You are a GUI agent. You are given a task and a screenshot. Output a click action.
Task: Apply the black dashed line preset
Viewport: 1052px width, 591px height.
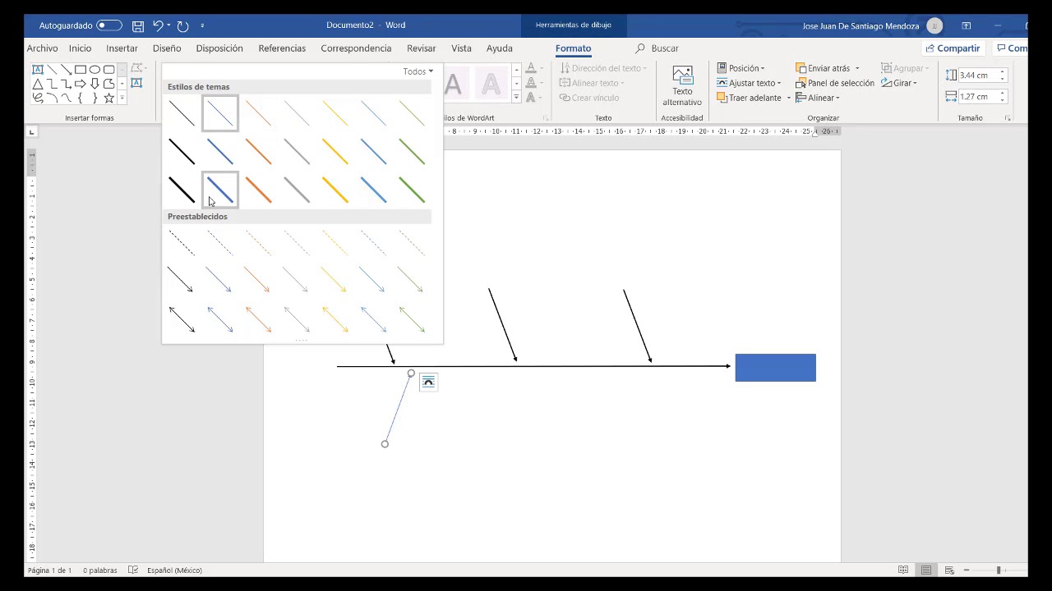pos(182,242)
